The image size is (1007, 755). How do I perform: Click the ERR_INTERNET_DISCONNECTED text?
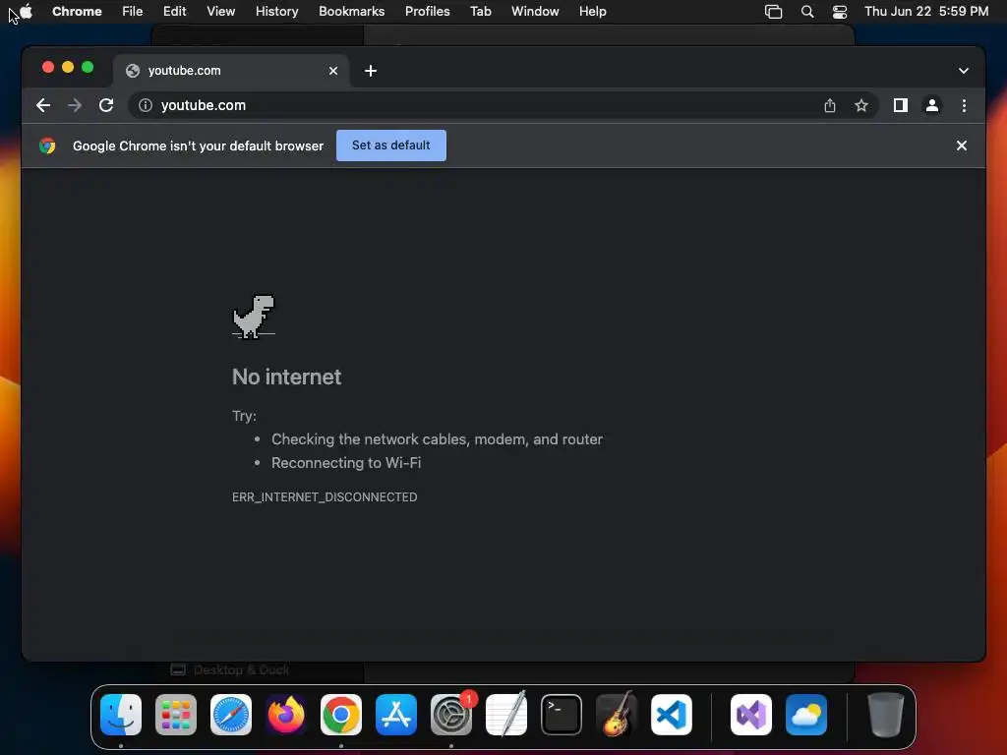click(x=325, y=496)
